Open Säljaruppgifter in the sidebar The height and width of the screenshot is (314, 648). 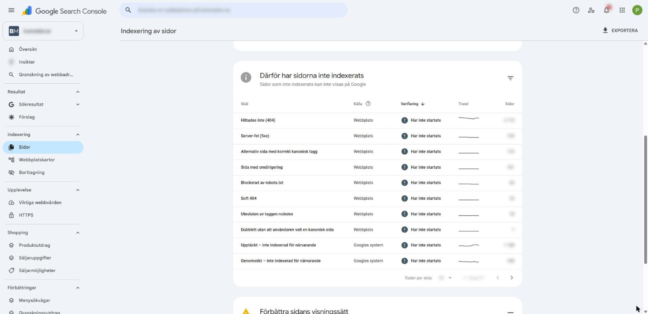coord(43,258)
